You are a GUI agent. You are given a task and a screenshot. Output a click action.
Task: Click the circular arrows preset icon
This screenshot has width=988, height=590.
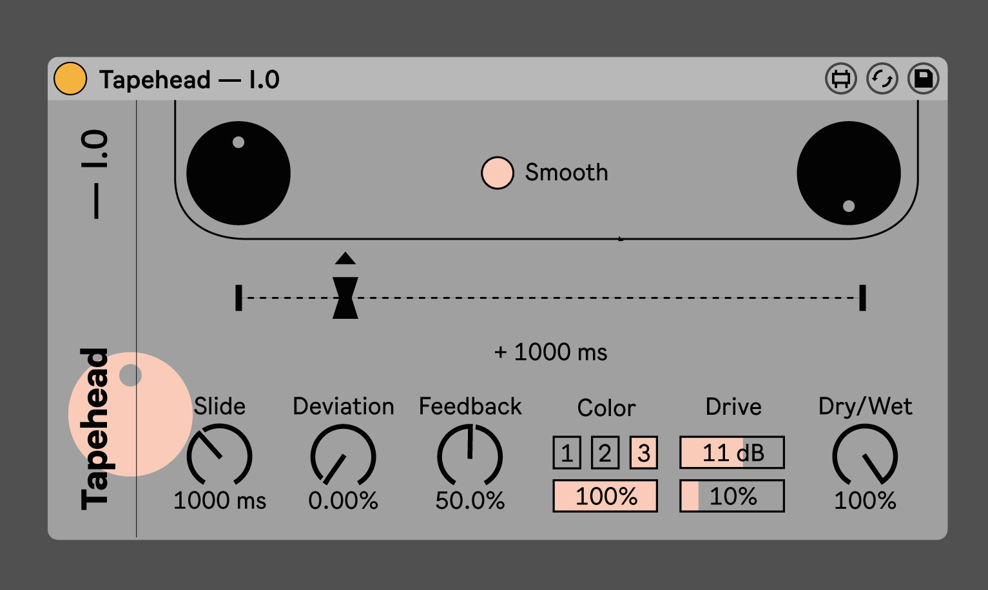[x=882, y=79]
